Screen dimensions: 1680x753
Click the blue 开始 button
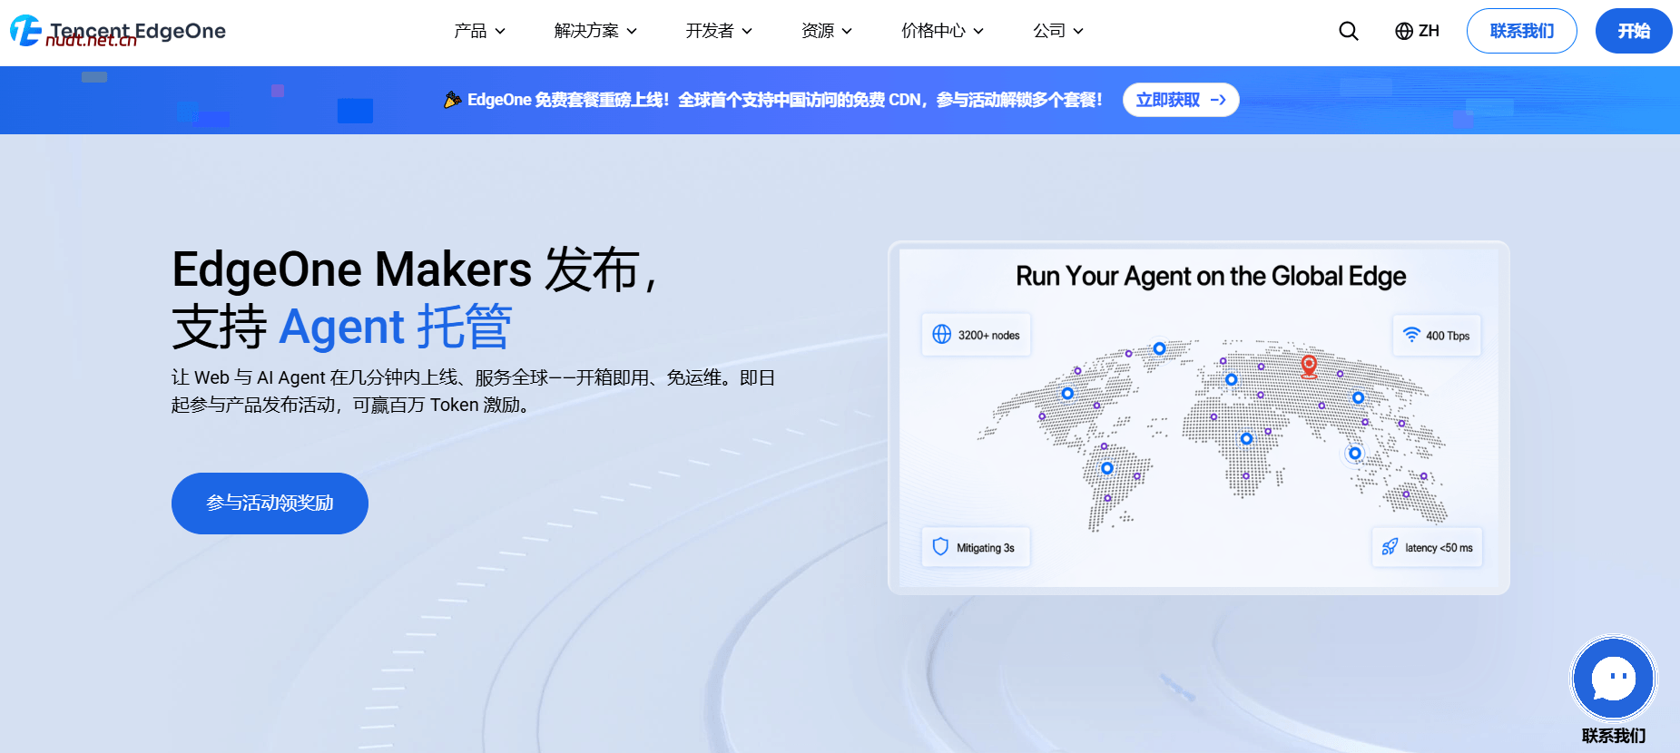(1634, 31)
